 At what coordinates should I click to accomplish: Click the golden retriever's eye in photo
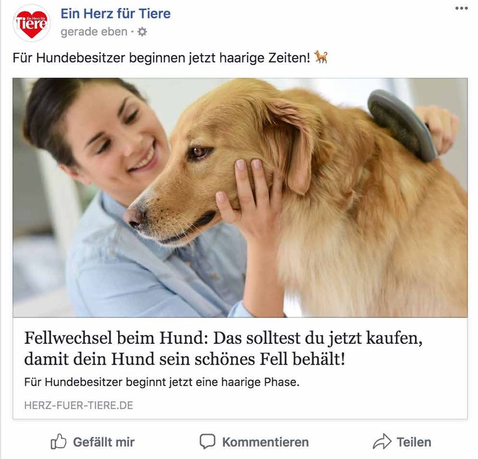pyautogui.click(x=199, y=152)
